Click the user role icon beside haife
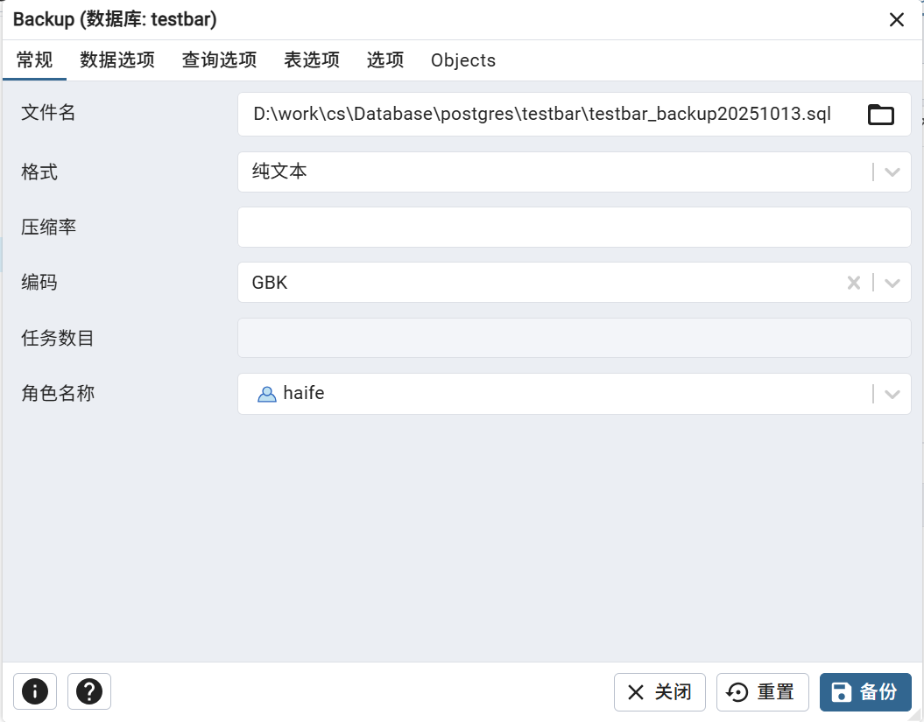This screenshot has height=722, width=924. (266, 394)
